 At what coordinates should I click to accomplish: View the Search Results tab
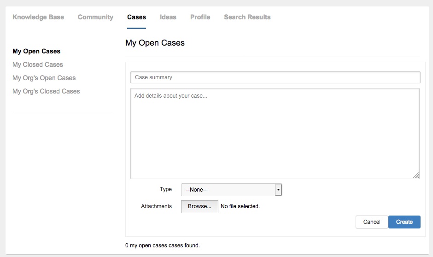[247, 17]
